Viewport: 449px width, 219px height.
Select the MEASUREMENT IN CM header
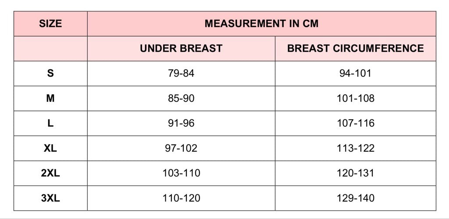(261, 24)
